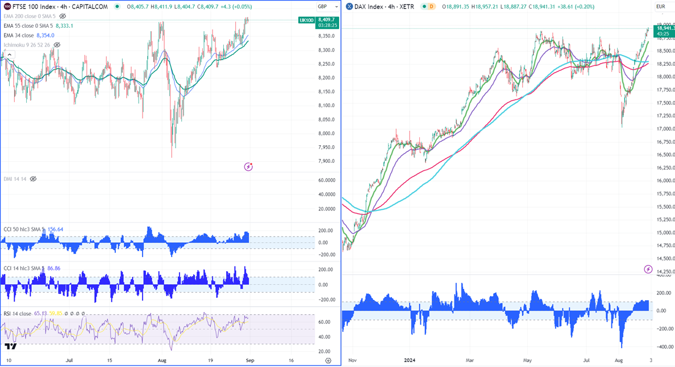Viewport: 675px width, 367px height.
Task: Click the Nov label on DAX time axis
Action: [352, 361]
